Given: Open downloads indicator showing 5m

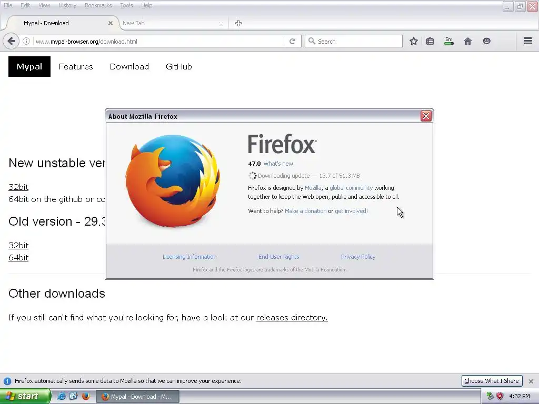Looking at the screenshot, I should [x=448, y=41].
